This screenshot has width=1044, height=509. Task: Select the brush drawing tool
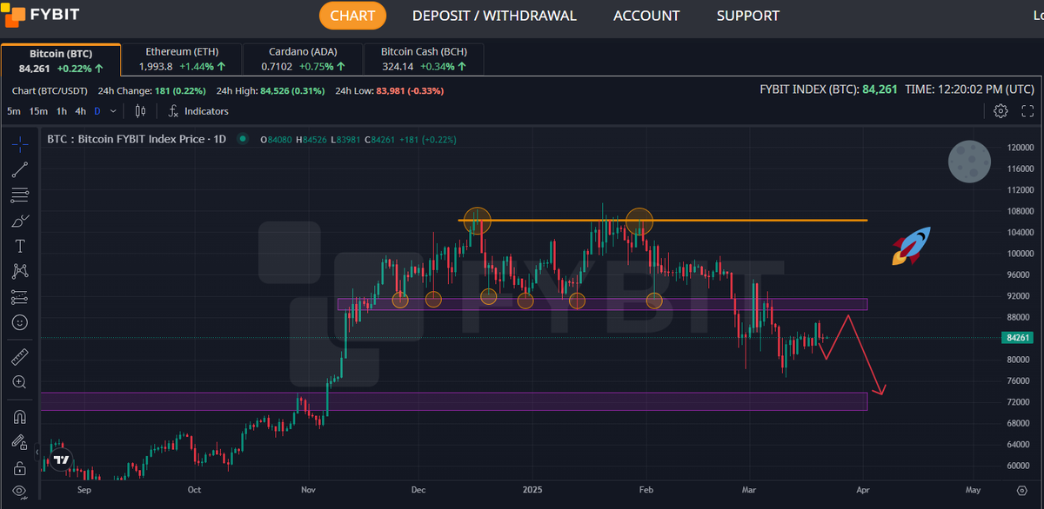click(20, 221)
